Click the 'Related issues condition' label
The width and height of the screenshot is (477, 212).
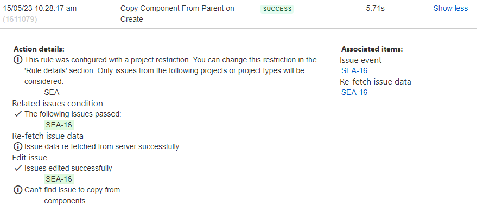58,104
